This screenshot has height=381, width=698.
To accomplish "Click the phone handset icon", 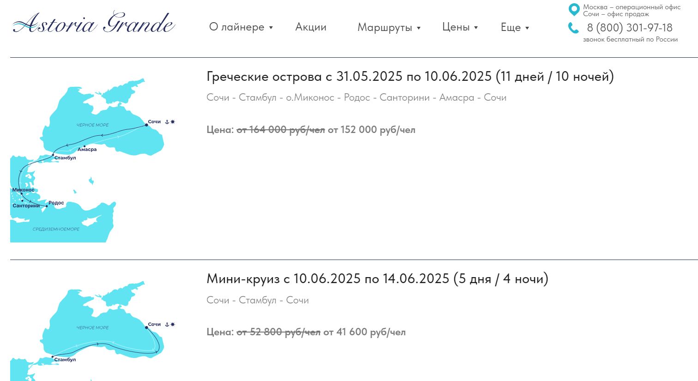I will pos(573,28).
